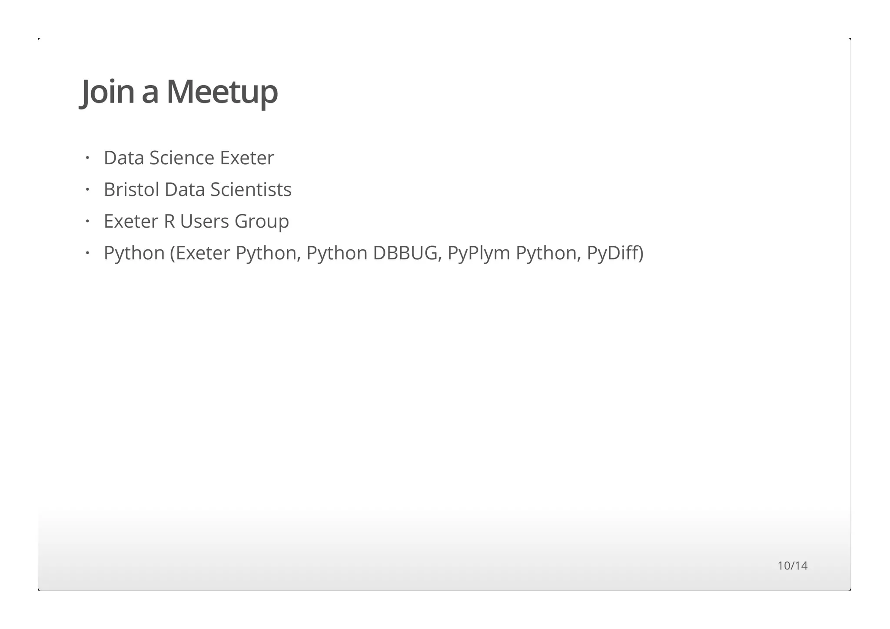Click the word 'Exeter' in first bullet

coord(247,158)
